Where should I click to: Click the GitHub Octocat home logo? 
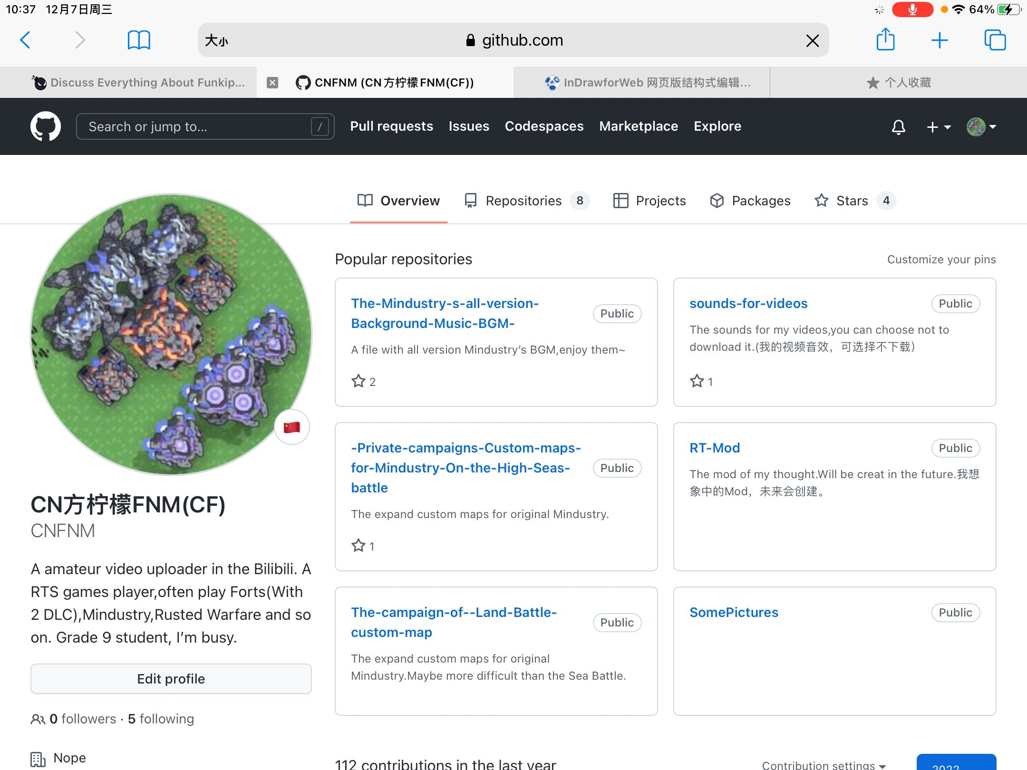pyautogui.click(x=45, y=126)
